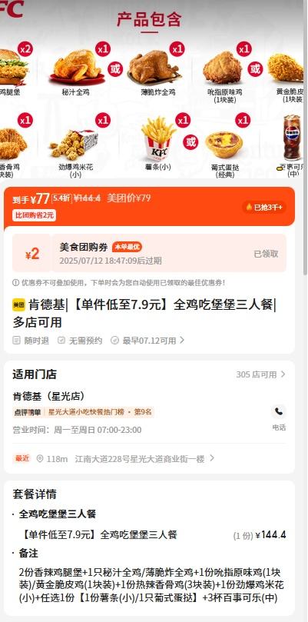The image size is (308, 622).
Task: Click the location pin icon near 118m
Action: 40,459
